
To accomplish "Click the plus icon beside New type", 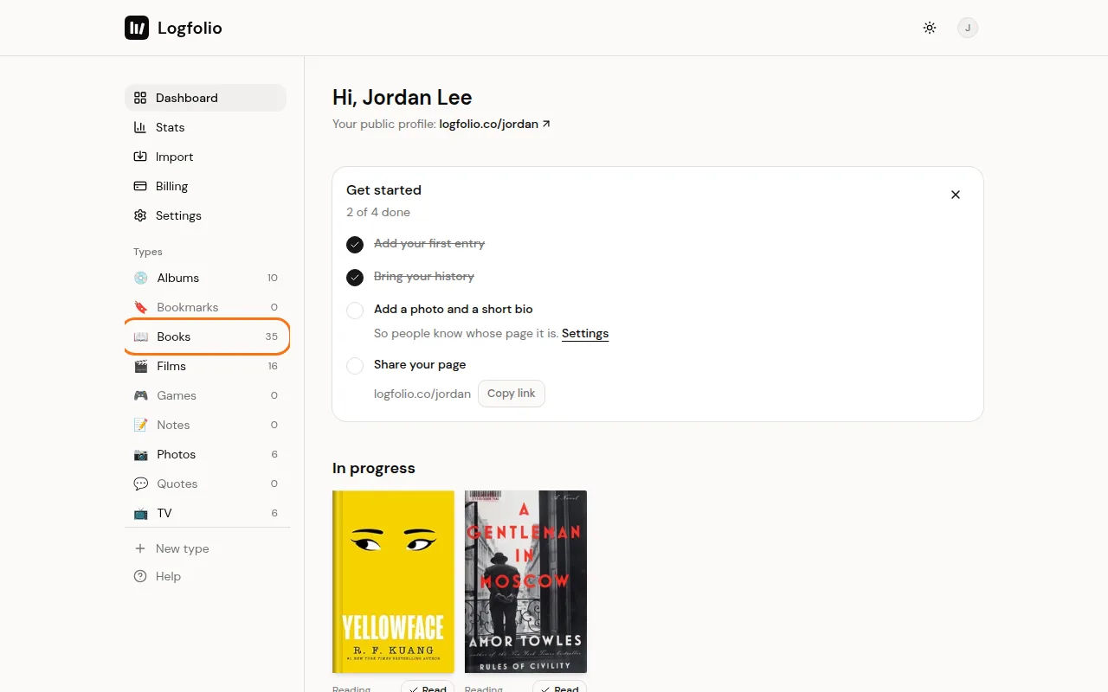I will click(x=140, y=548).
